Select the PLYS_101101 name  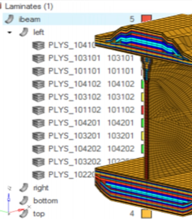[74, 71]
